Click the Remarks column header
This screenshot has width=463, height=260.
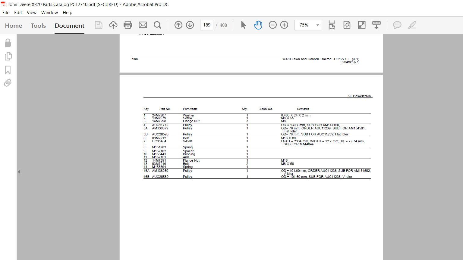tap(303, 109)
